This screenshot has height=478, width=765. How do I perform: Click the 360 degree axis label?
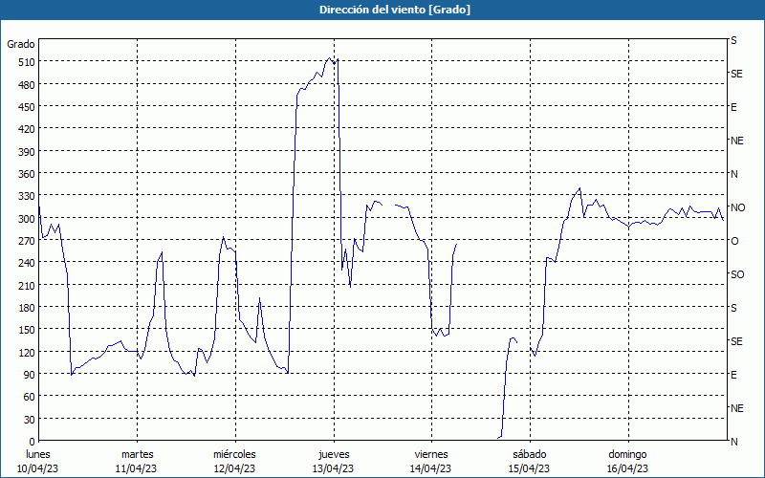pos(27,174)
